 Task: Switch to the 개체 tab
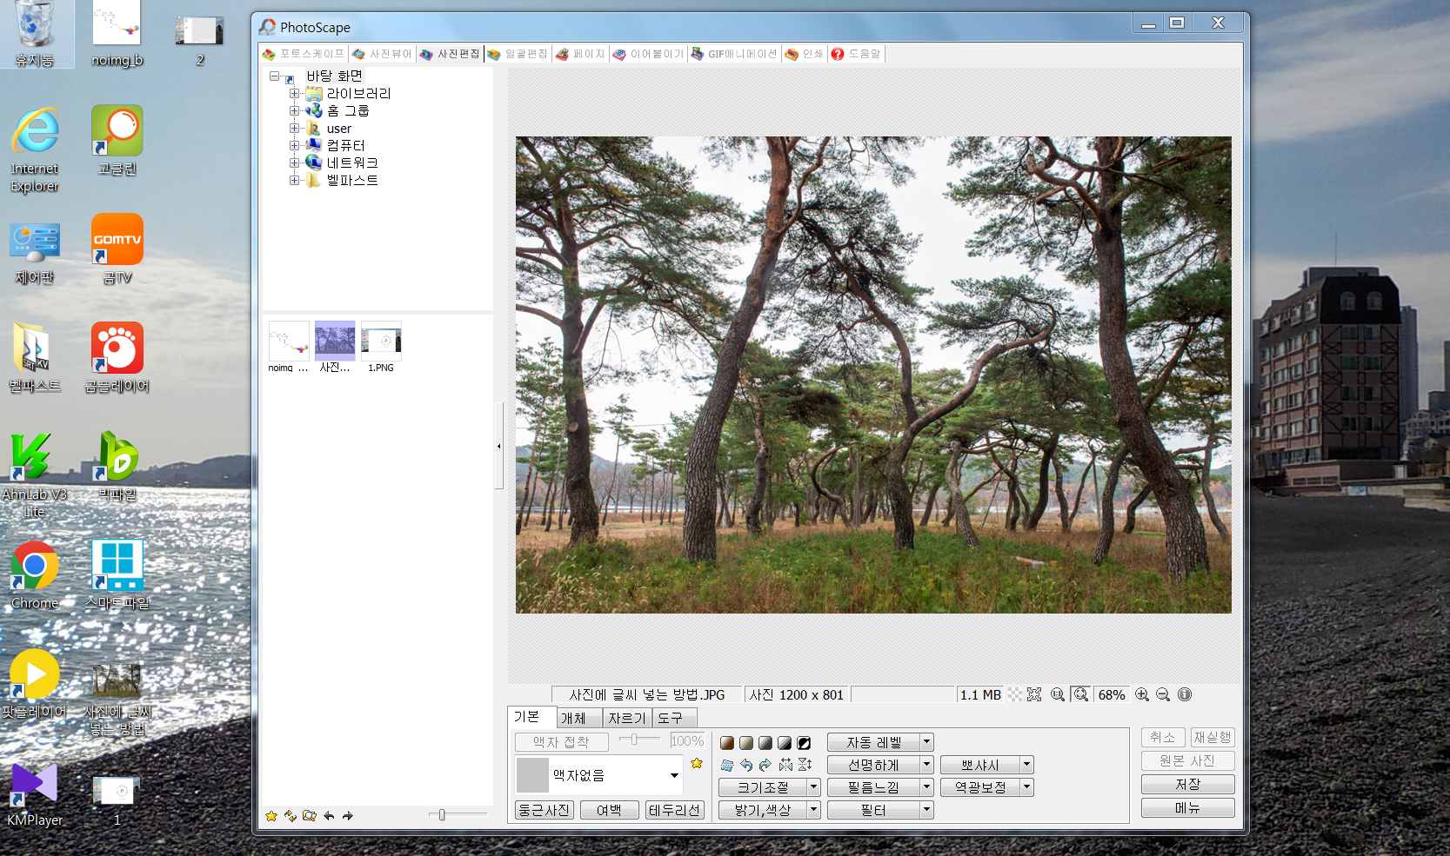(x=578, y=718)
